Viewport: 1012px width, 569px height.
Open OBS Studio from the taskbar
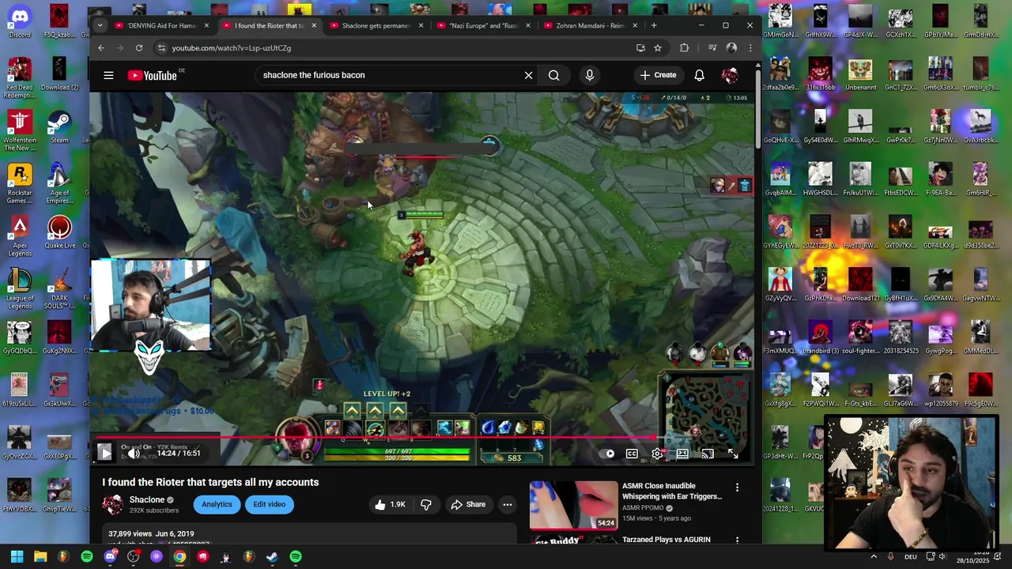point(134,556)
